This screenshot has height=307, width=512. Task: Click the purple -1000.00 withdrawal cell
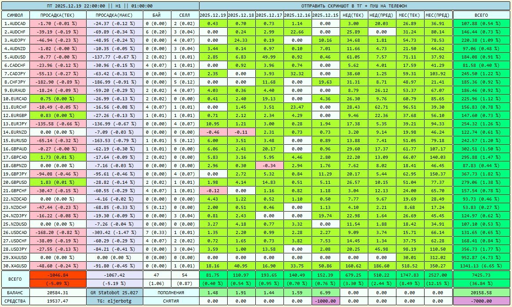[x=325, y=301]
